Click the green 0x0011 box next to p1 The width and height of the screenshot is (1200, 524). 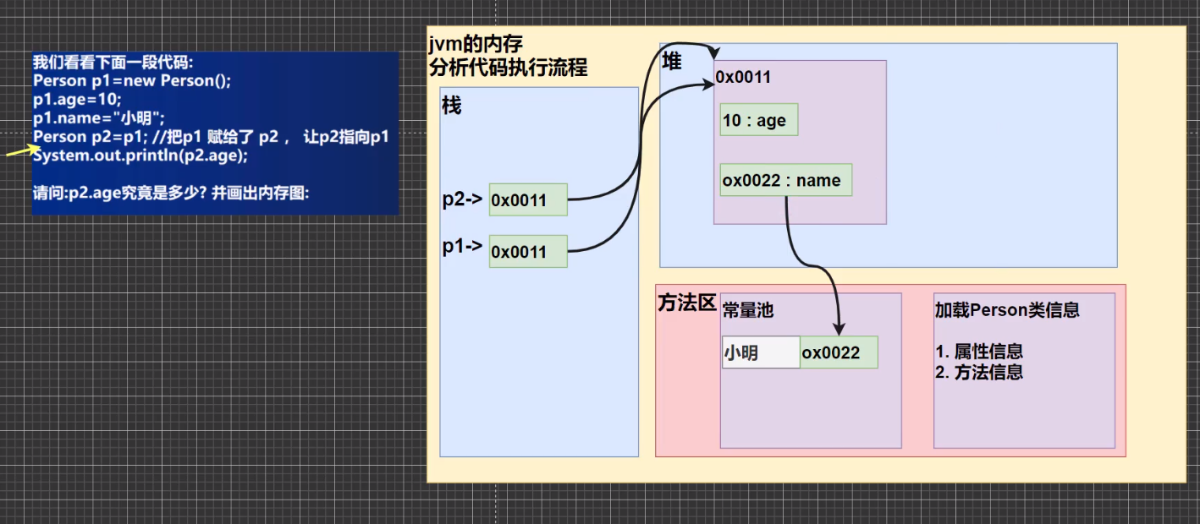click(527, 251)
